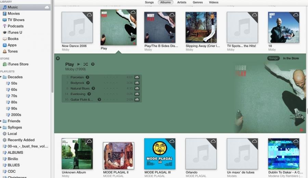Collapse the Decades playlist folder
Image resolution: width=308 pixels, height=178 pixels.
point(1,77)
